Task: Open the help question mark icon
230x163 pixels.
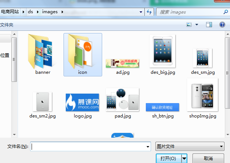Action: [222, 25]
